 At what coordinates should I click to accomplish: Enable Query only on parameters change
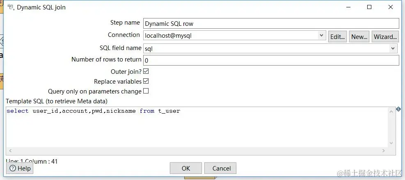click(x=146, y=91)
